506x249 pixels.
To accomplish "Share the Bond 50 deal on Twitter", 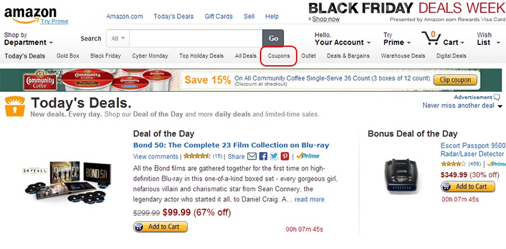I will click(x=274, y=156).
